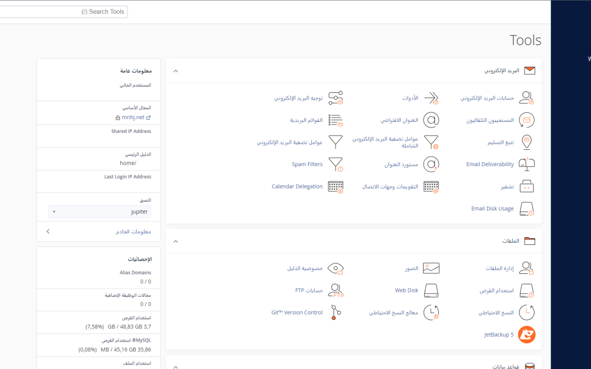Open the Directory Privacy eye icon
The image size is (591, 369).
coord(335,268)
